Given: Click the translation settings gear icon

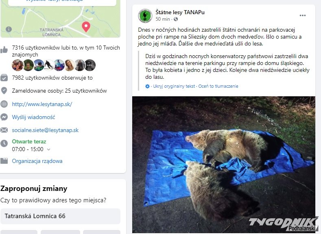Looking at the screenshot, I should (147, 86).
